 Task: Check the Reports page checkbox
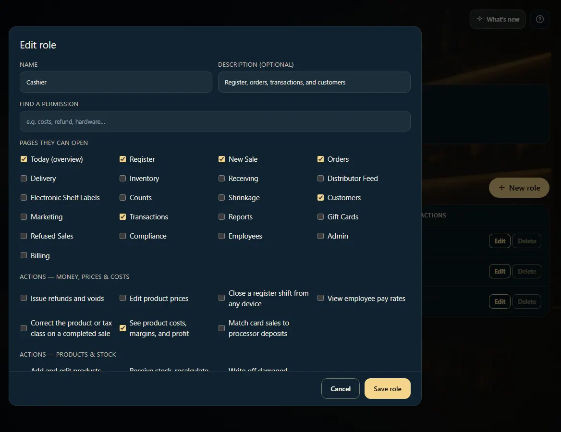(221, 216)
